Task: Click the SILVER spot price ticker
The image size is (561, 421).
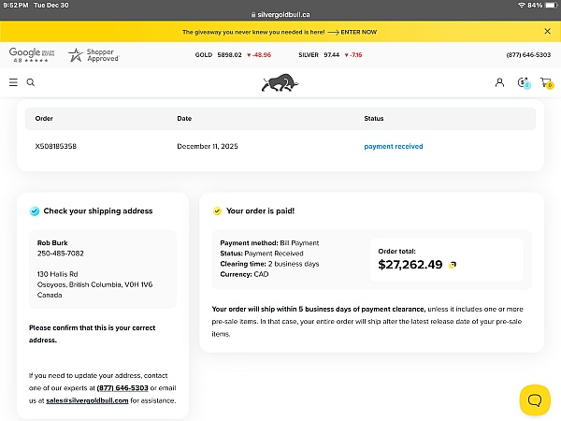Action: 330,55
